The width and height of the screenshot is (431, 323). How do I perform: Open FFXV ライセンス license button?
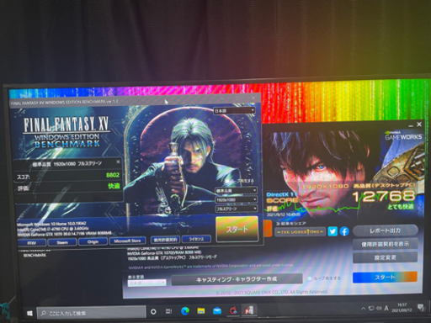coord(196,239)
